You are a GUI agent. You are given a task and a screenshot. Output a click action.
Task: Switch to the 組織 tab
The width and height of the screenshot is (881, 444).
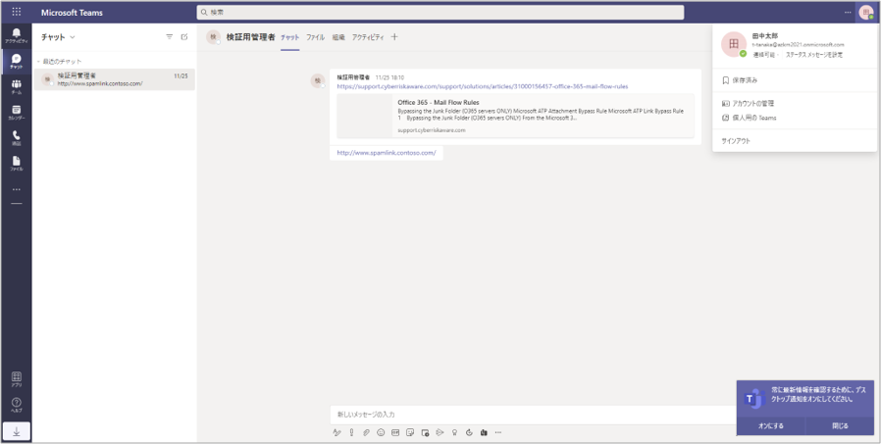click(x=338, y=37)
